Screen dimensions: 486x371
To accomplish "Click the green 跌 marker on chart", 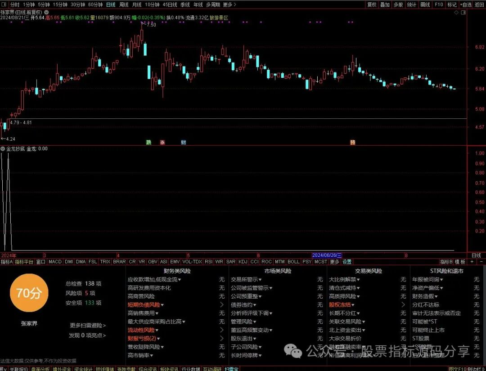I will [x=149, y=143].
